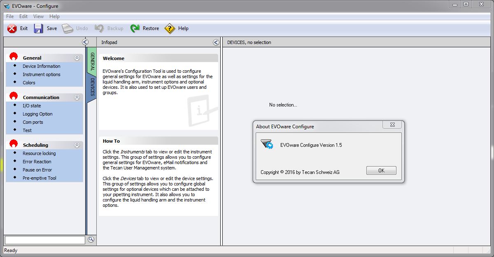Click the yellow Help question mark icon

click(x=170, y=28)
